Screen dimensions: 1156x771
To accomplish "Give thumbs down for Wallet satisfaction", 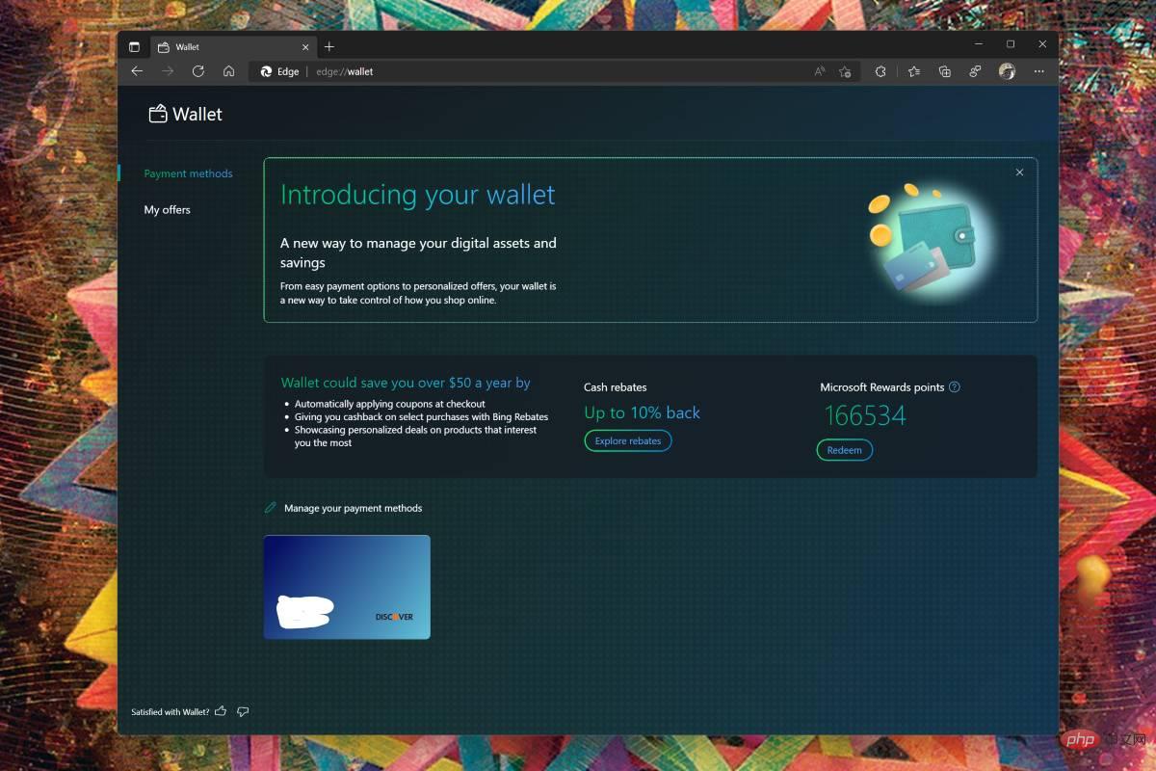I will 243,711.
